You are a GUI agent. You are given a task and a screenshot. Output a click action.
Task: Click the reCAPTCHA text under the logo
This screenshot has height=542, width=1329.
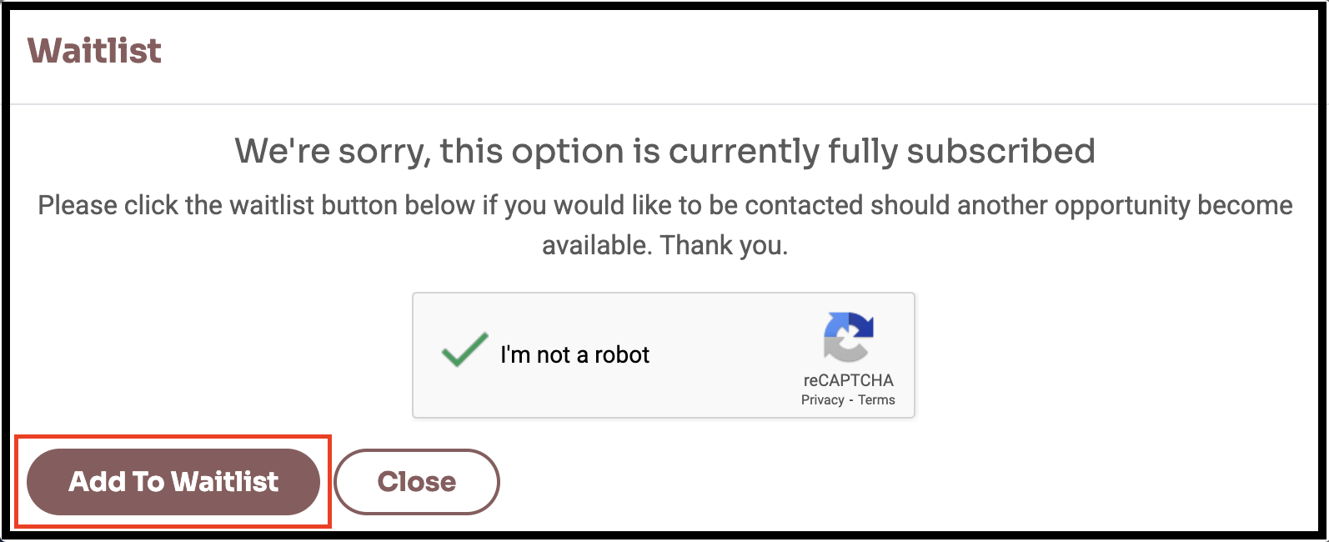pyautogui.click(x=848, y=380)
